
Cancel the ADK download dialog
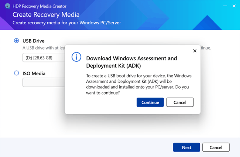coord(180,102)
